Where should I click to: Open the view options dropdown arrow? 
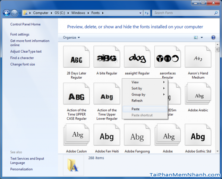pos(202,38)
